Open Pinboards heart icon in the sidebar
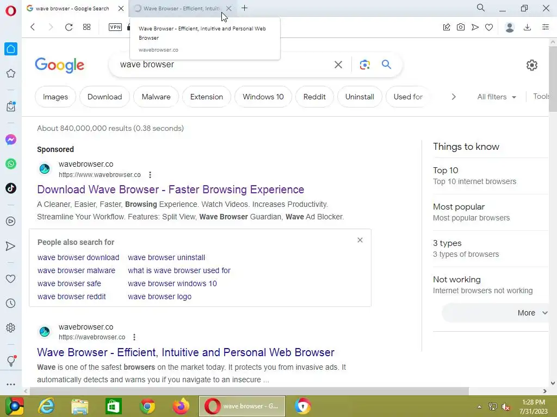Viewport: 557px width, 417px height. [11, 279]
